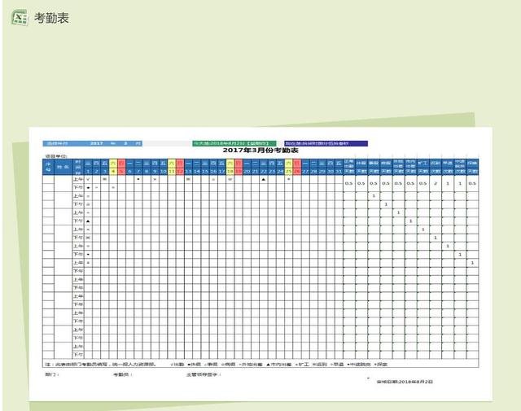
Task: Select the 姓名 column header
Action: pos(63,167)
